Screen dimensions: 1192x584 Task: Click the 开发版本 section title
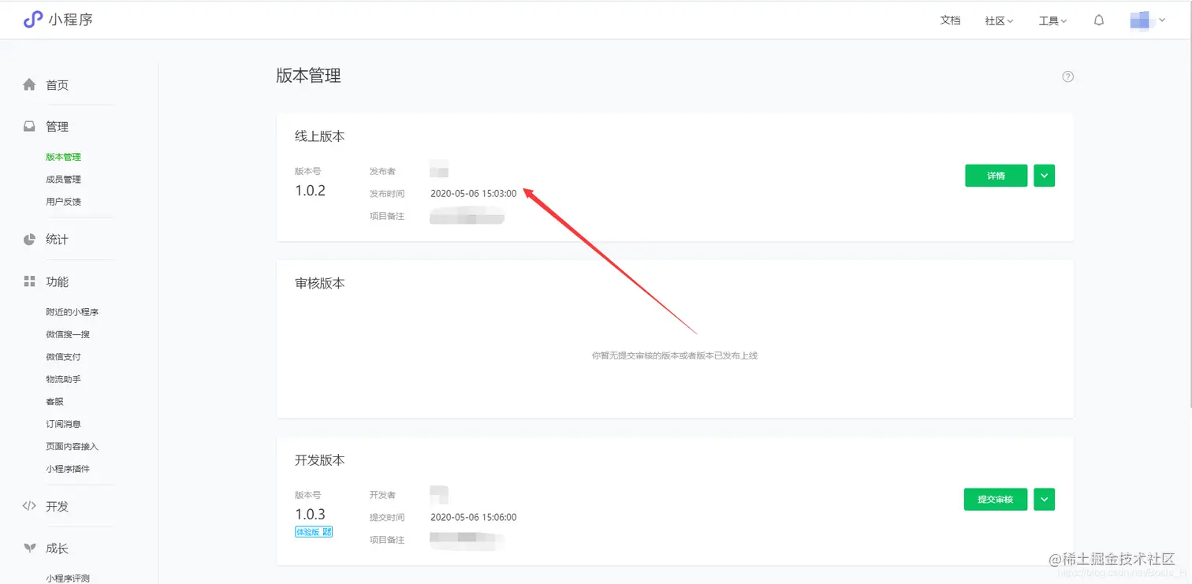coord(320,459)
